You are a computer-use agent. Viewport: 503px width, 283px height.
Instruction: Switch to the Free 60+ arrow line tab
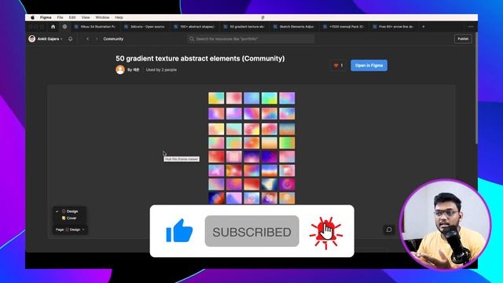[393, 27]
